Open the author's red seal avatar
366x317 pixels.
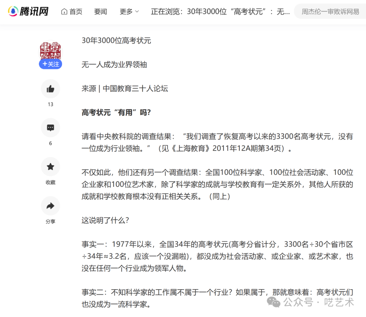point(50,51)
